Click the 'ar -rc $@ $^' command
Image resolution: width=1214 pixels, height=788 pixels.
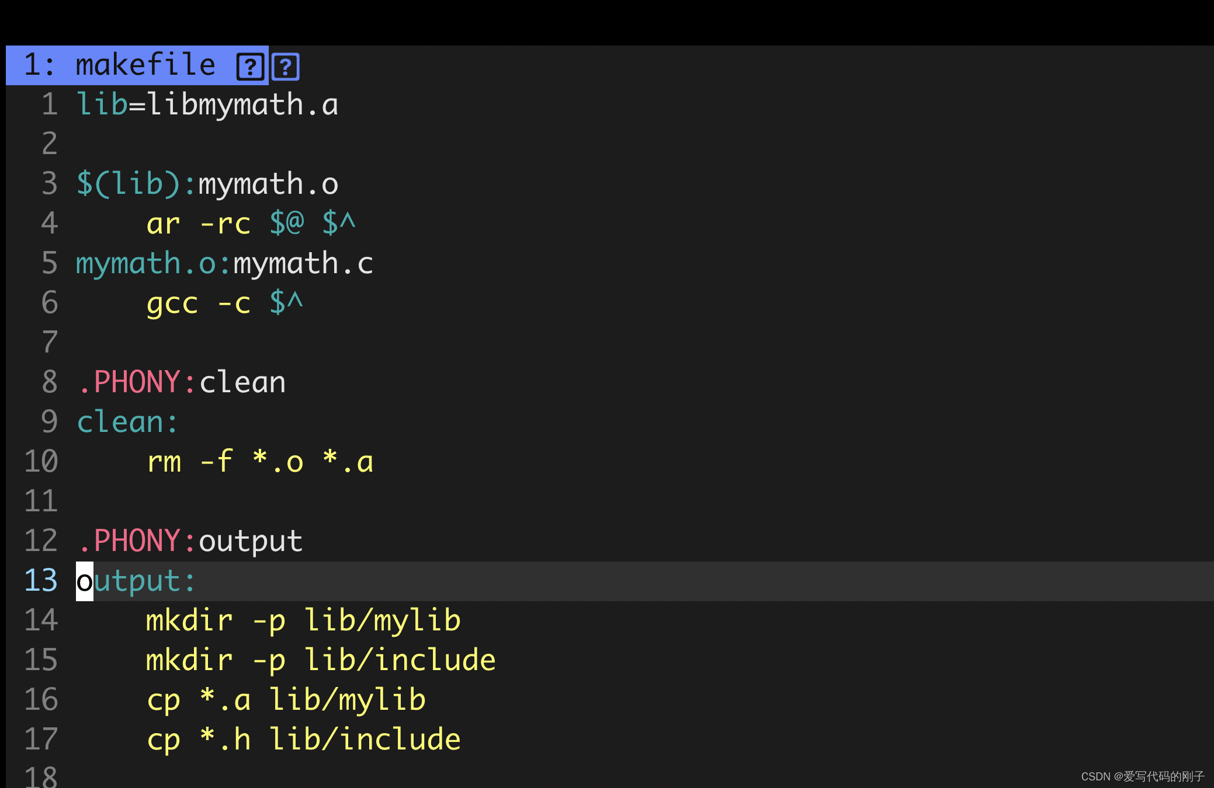pos(251,224)
